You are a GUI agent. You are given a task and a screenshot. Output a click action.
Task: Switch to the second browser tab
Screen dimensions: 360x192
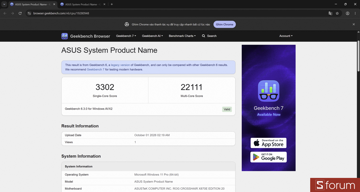click(x=83, y=4)
